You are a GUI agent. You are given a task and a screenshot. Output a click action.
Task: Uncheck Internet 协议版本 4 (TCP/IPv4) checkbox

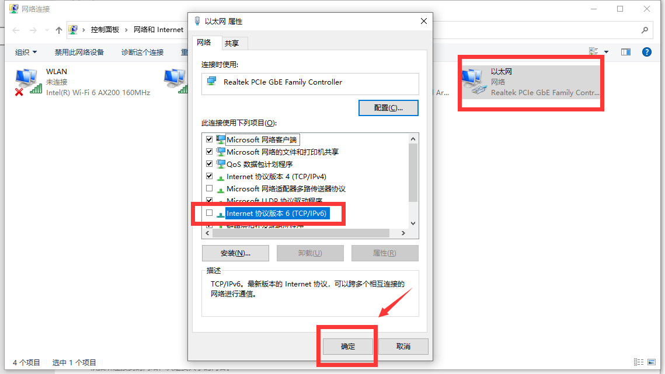pyautogui.click(x=209, y=176)
